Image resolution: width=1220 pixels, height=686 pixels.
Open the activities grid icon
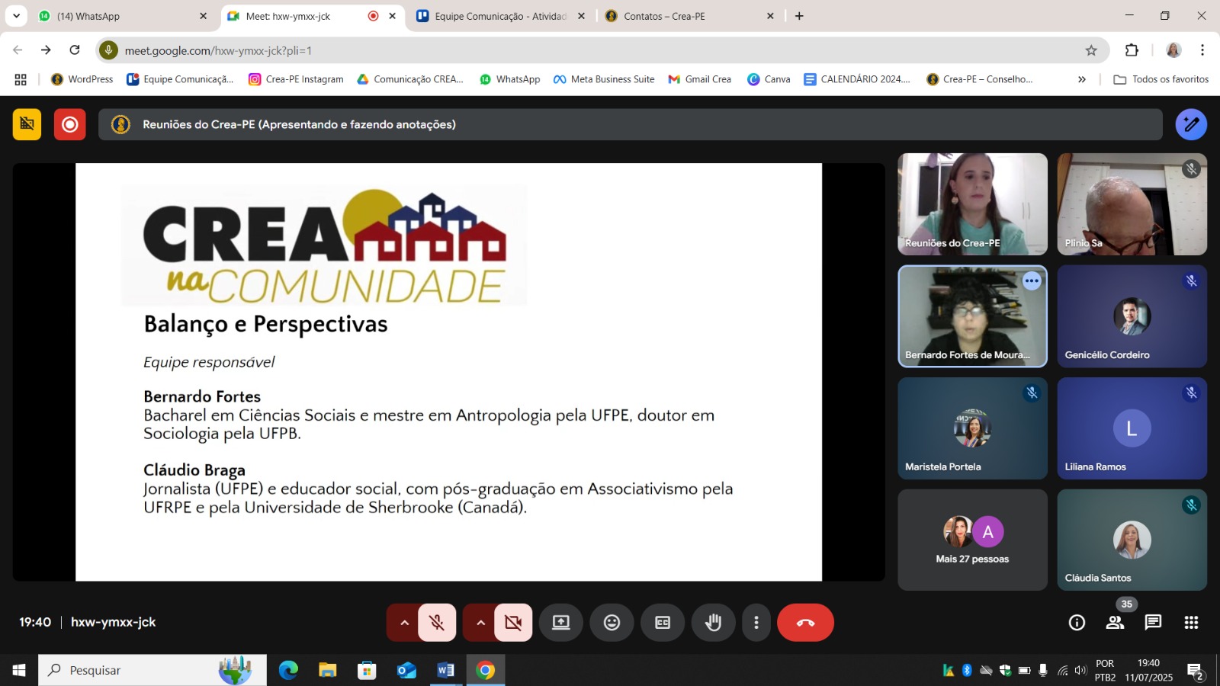1191,623
